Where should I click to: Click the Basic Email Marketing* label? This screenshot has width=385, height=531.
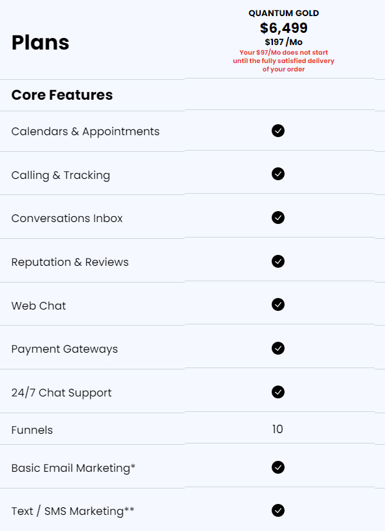pyautogui.click(x=73, y=468)
